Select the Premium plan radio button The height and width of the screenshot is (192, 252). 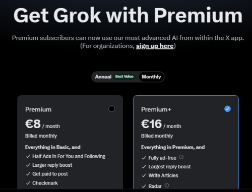[x=111, y=109]
